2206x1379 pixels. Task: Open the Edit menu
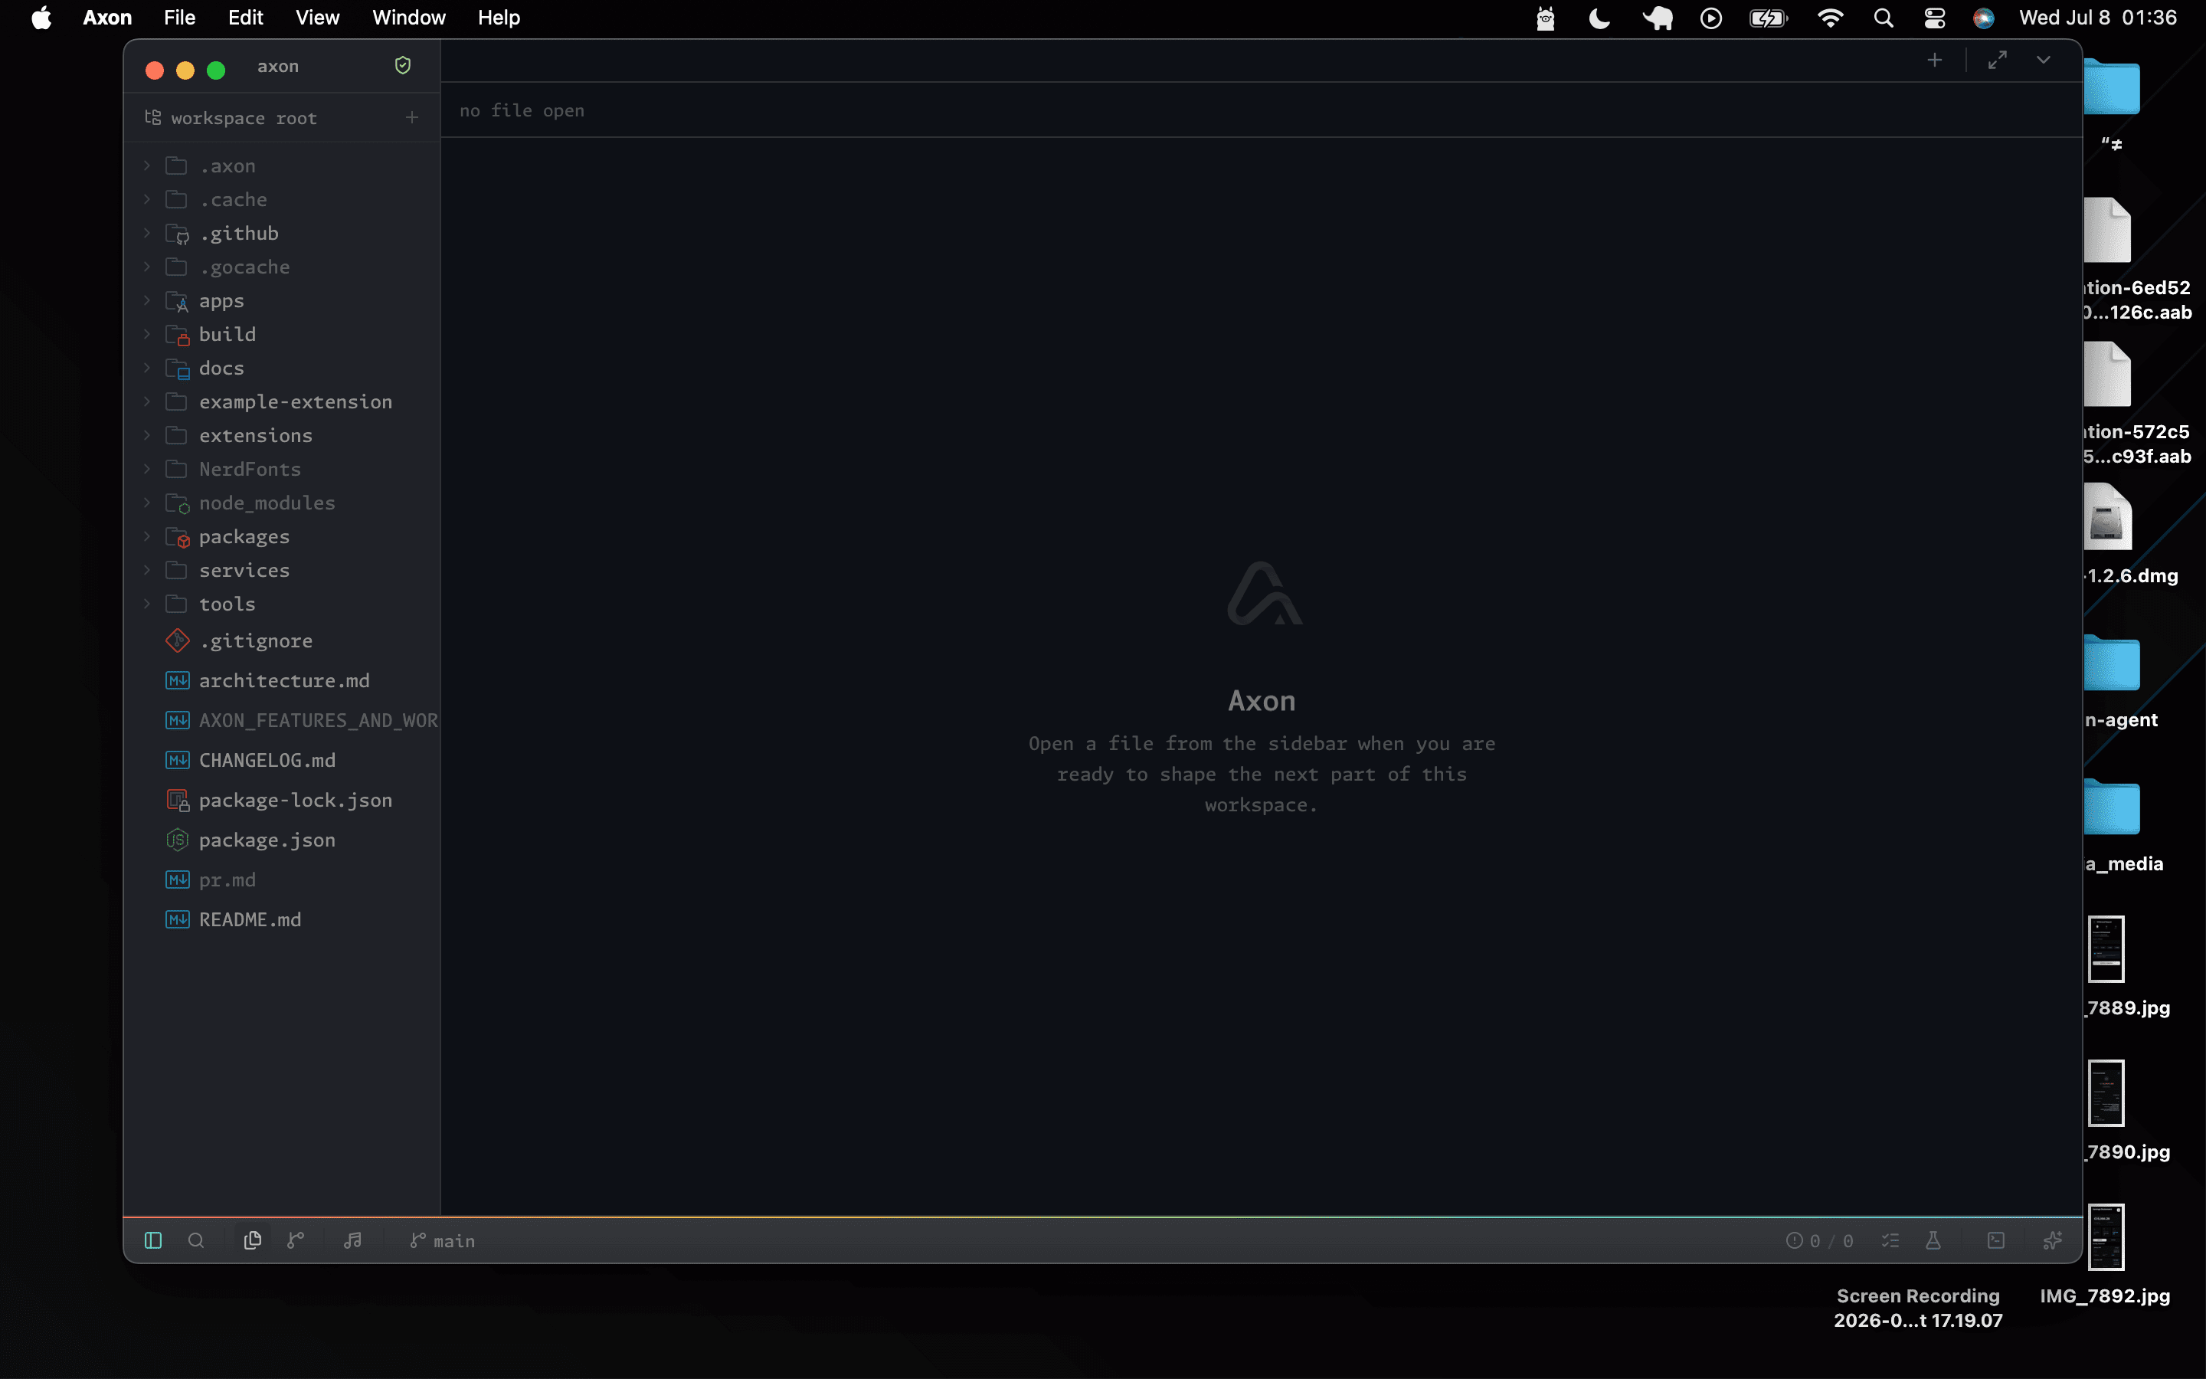point(245,18)
